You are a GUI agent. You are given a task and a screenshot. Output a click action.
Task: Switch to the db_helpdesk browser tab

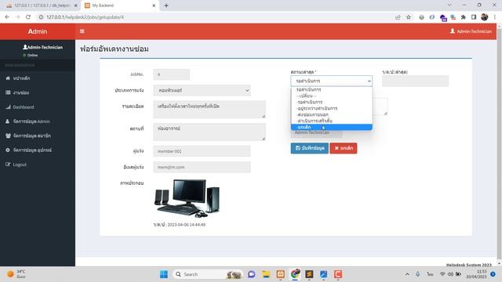42,5
